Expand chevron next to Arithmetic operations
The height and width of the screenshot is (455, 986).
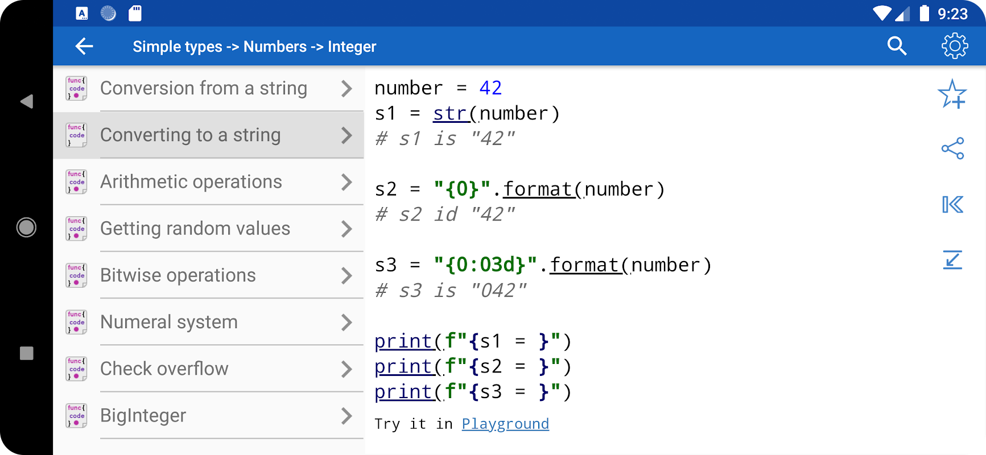coord(346,182)
